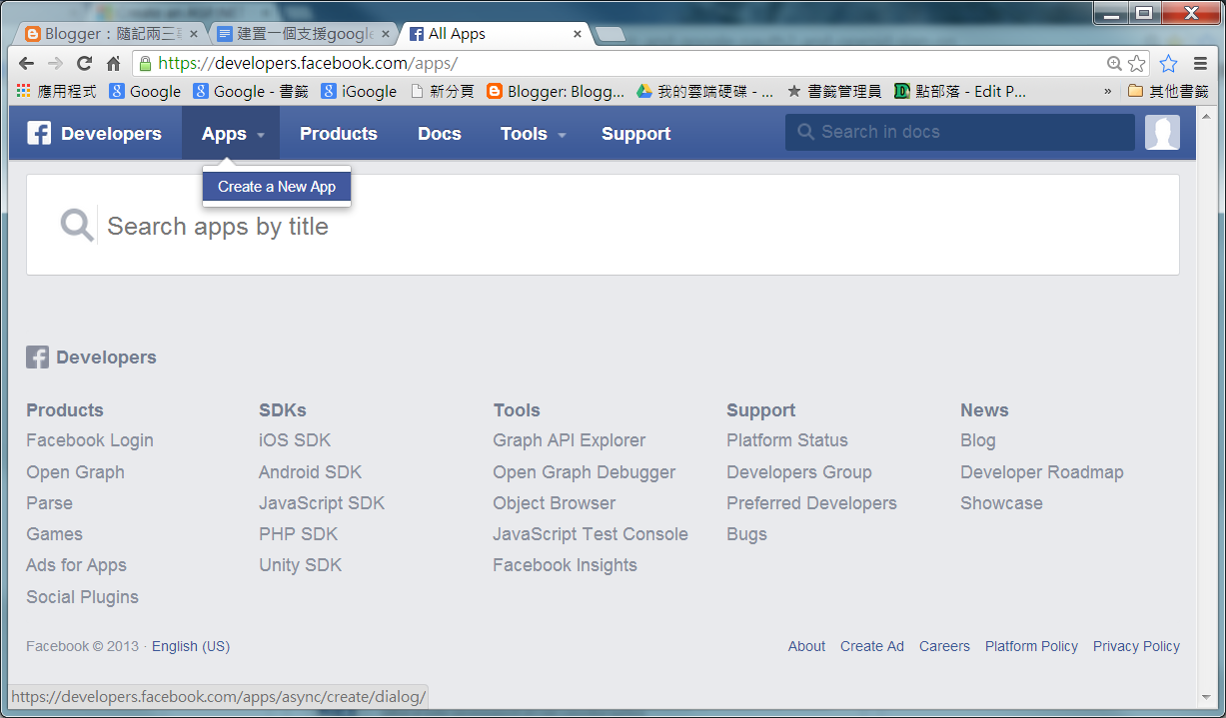Focus the Search in docs field

click(x=960, y=132)
